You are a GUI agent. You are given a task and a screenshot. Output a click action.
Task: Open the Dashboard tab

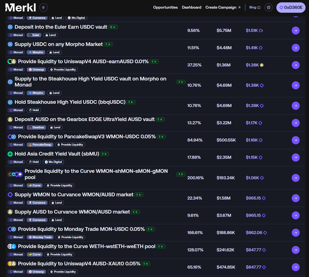pyautogui.click(x=192, y=7)
